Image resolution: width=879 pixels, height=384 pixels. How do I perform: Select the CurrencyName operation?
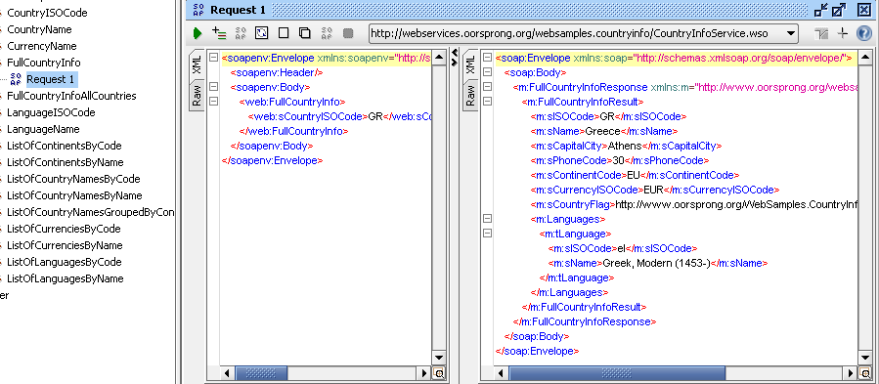(42, 46)
